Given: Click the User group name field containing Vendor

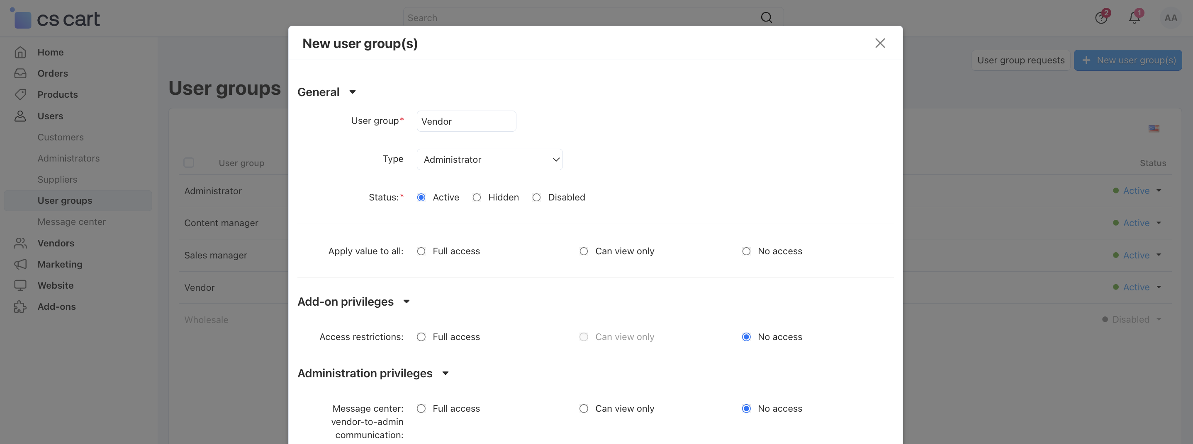Looking at the screenshot, I should pyautogui.click(x=466, y=121).
